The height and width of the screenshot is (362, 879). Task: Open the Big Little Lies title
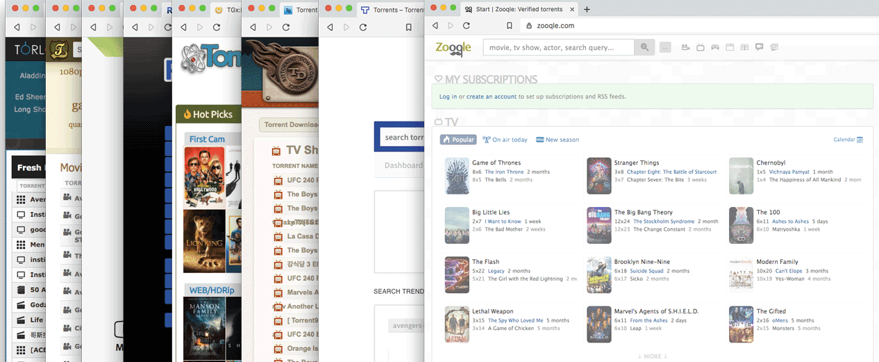[x=491, y=212]
